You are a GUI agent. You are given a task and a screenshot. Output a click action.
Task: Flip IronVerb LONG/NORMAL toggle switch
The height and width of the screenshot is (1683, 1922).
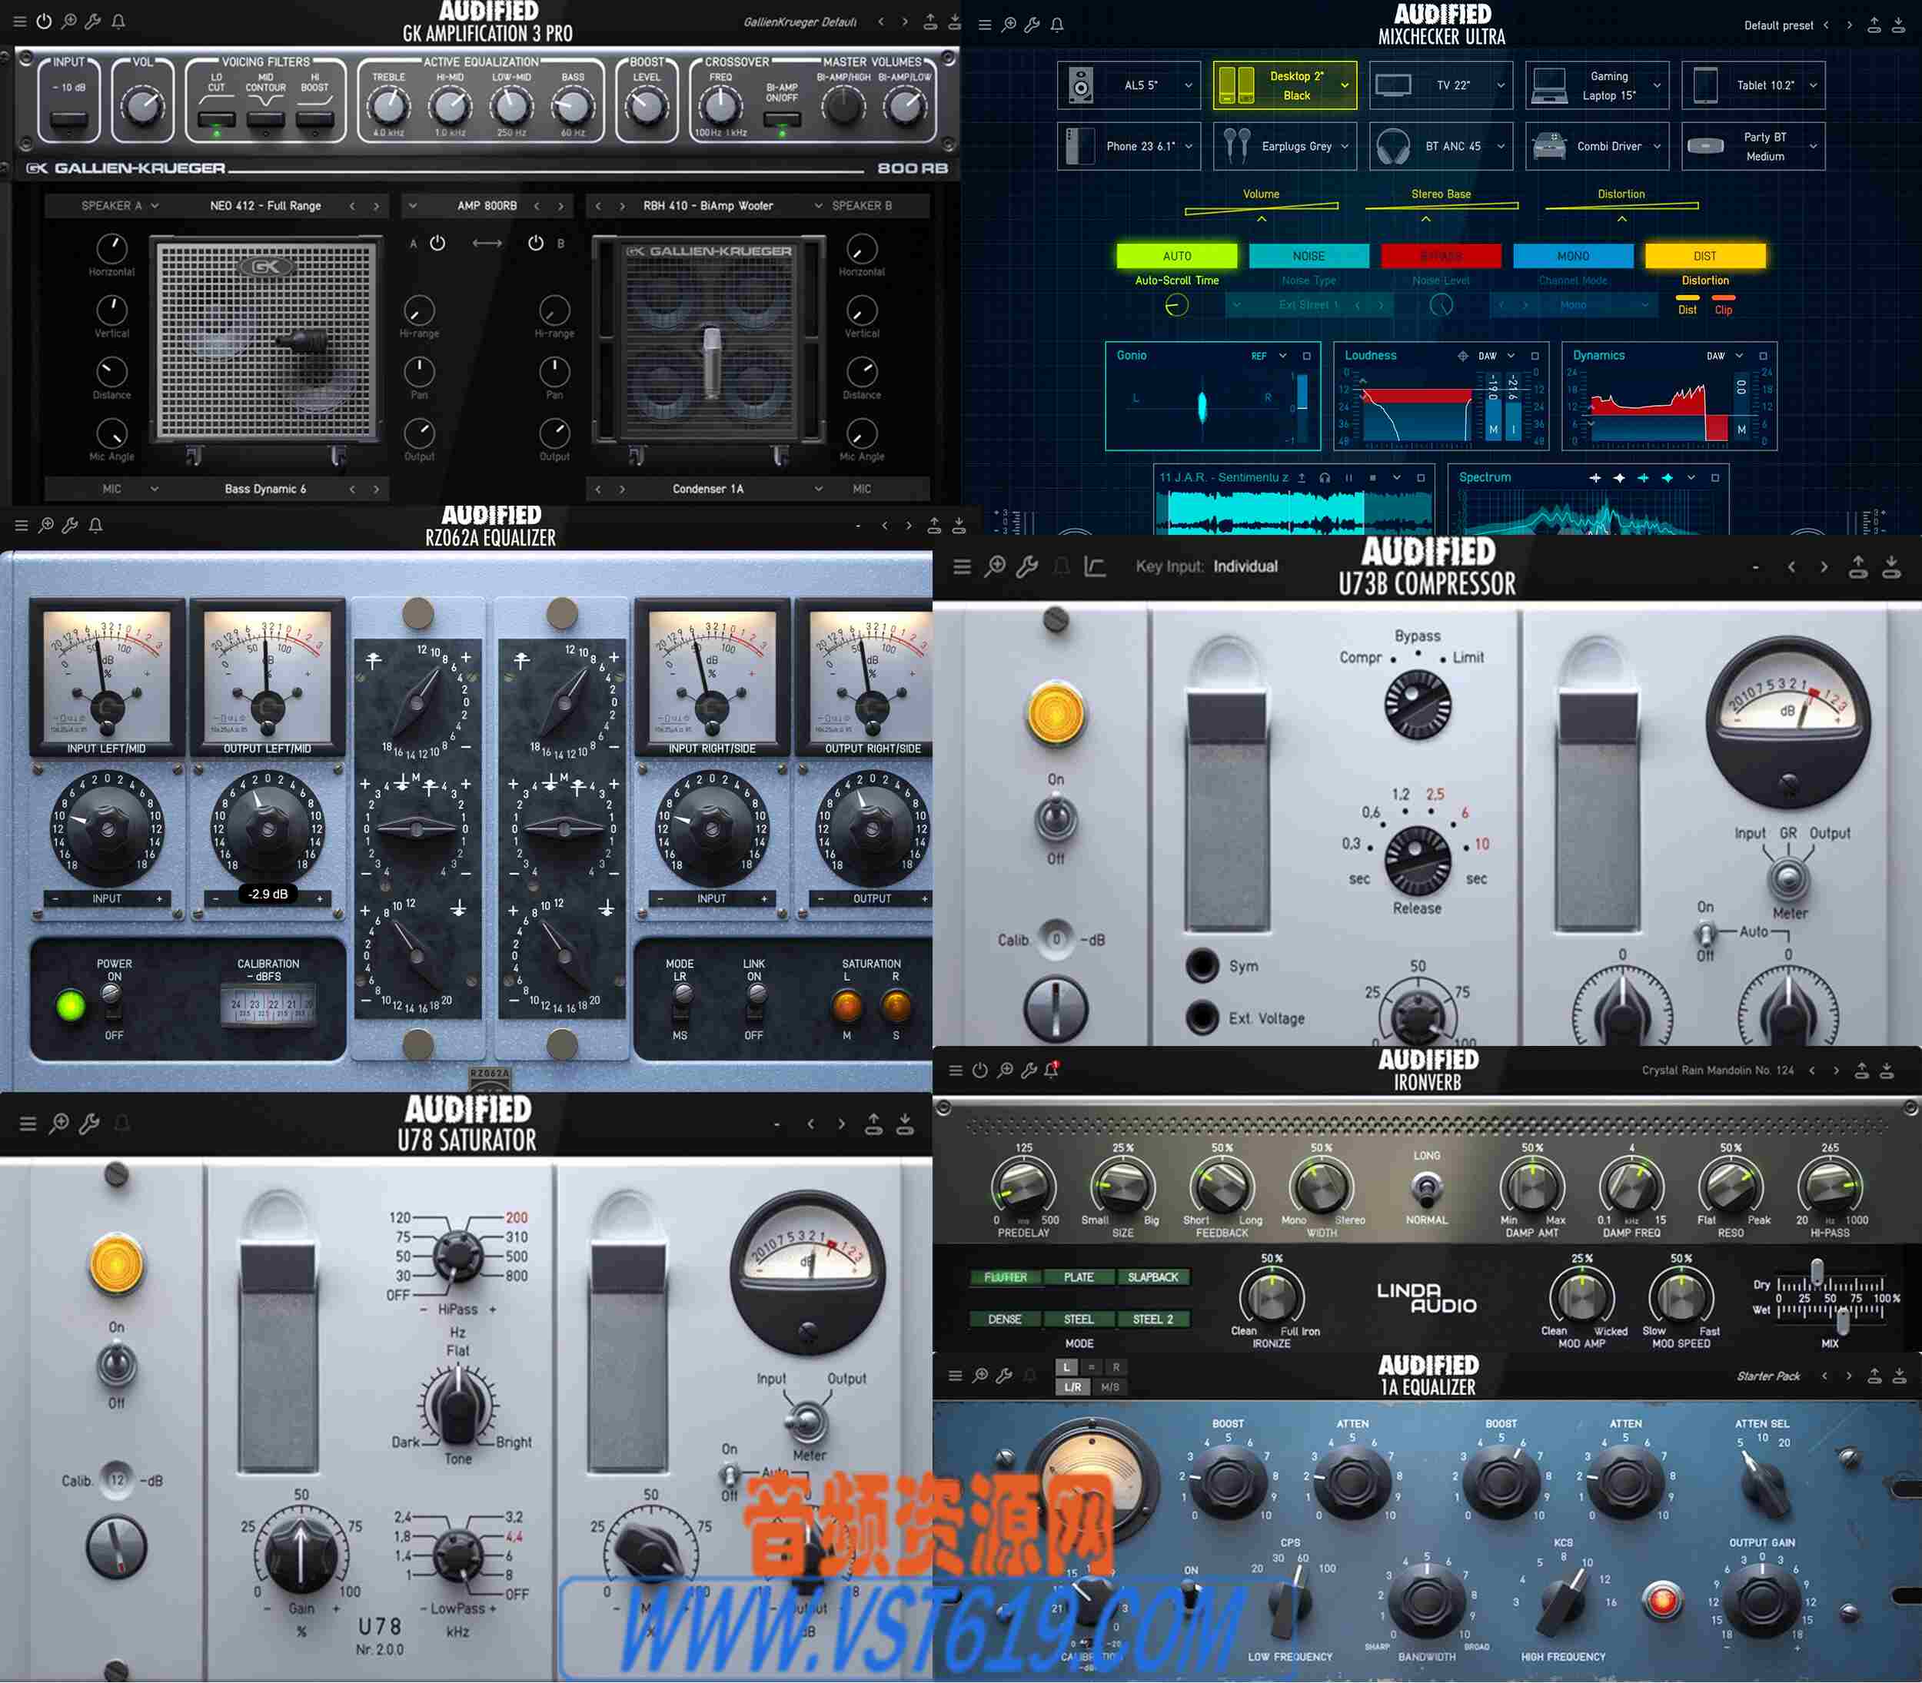click(x=1427, y=1188)
